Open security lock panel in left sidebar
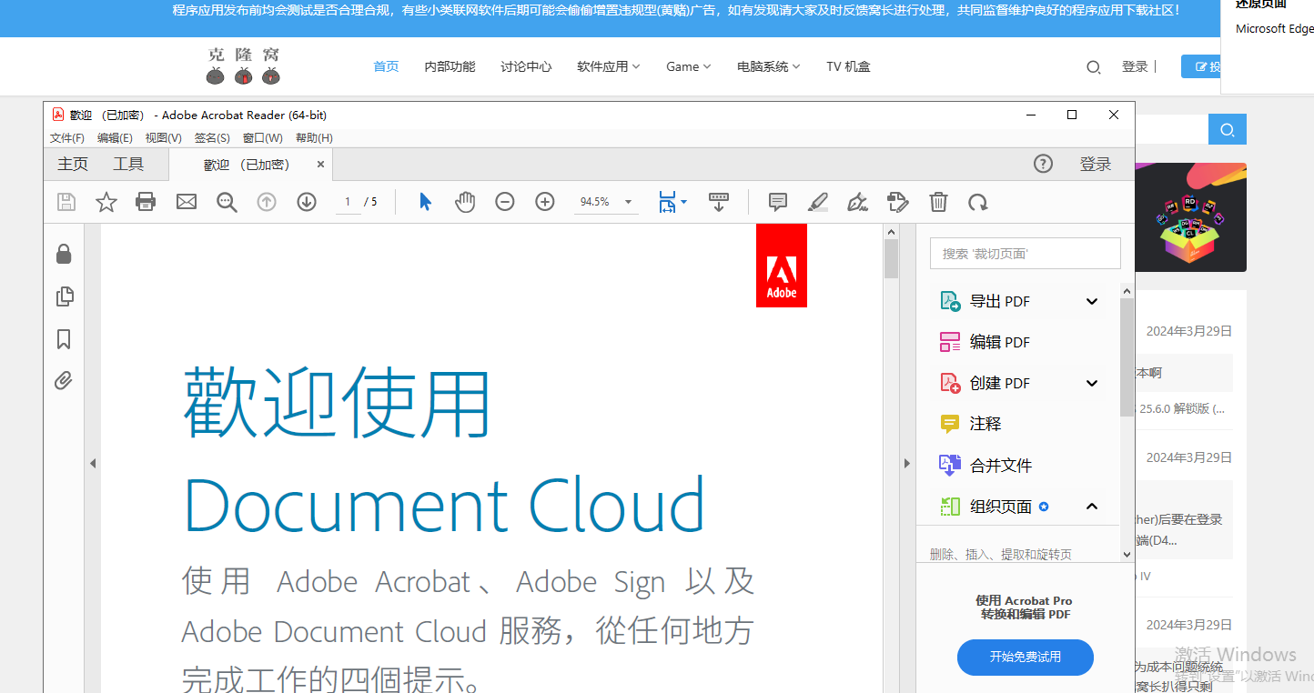 (x=64, y=254)
